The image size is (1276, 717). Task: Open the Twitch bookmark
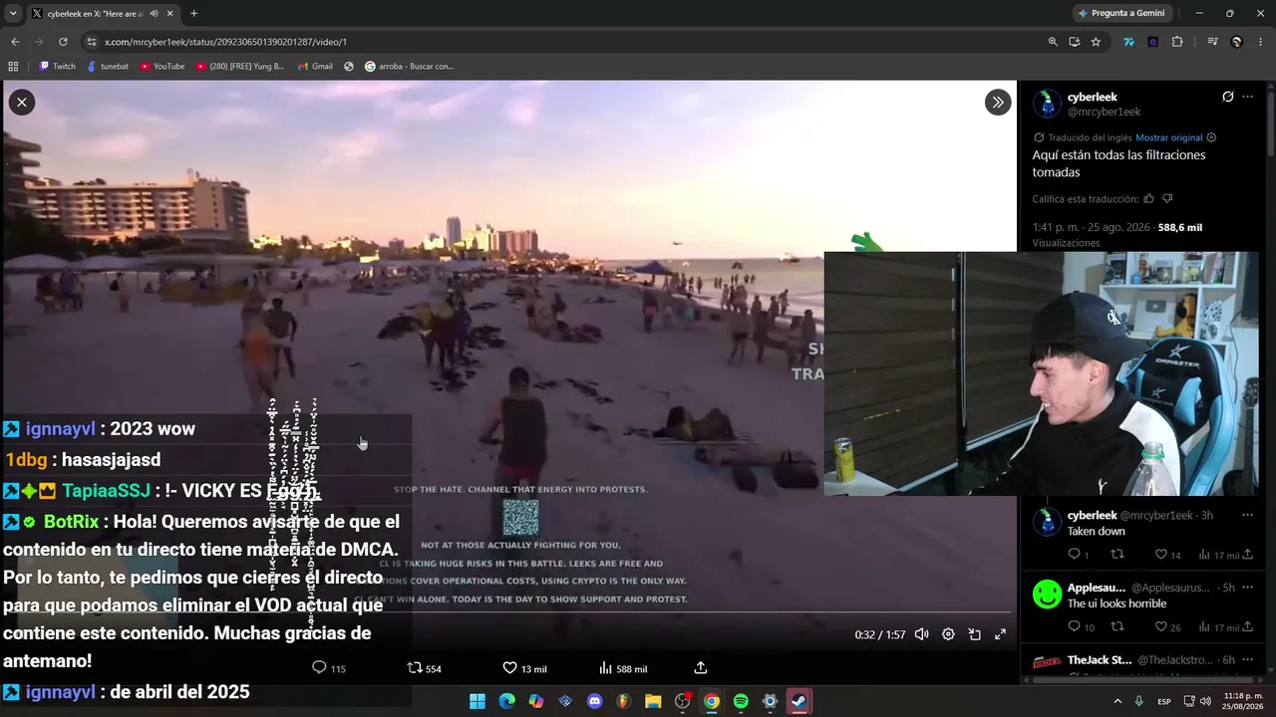(x=57, y=67)
